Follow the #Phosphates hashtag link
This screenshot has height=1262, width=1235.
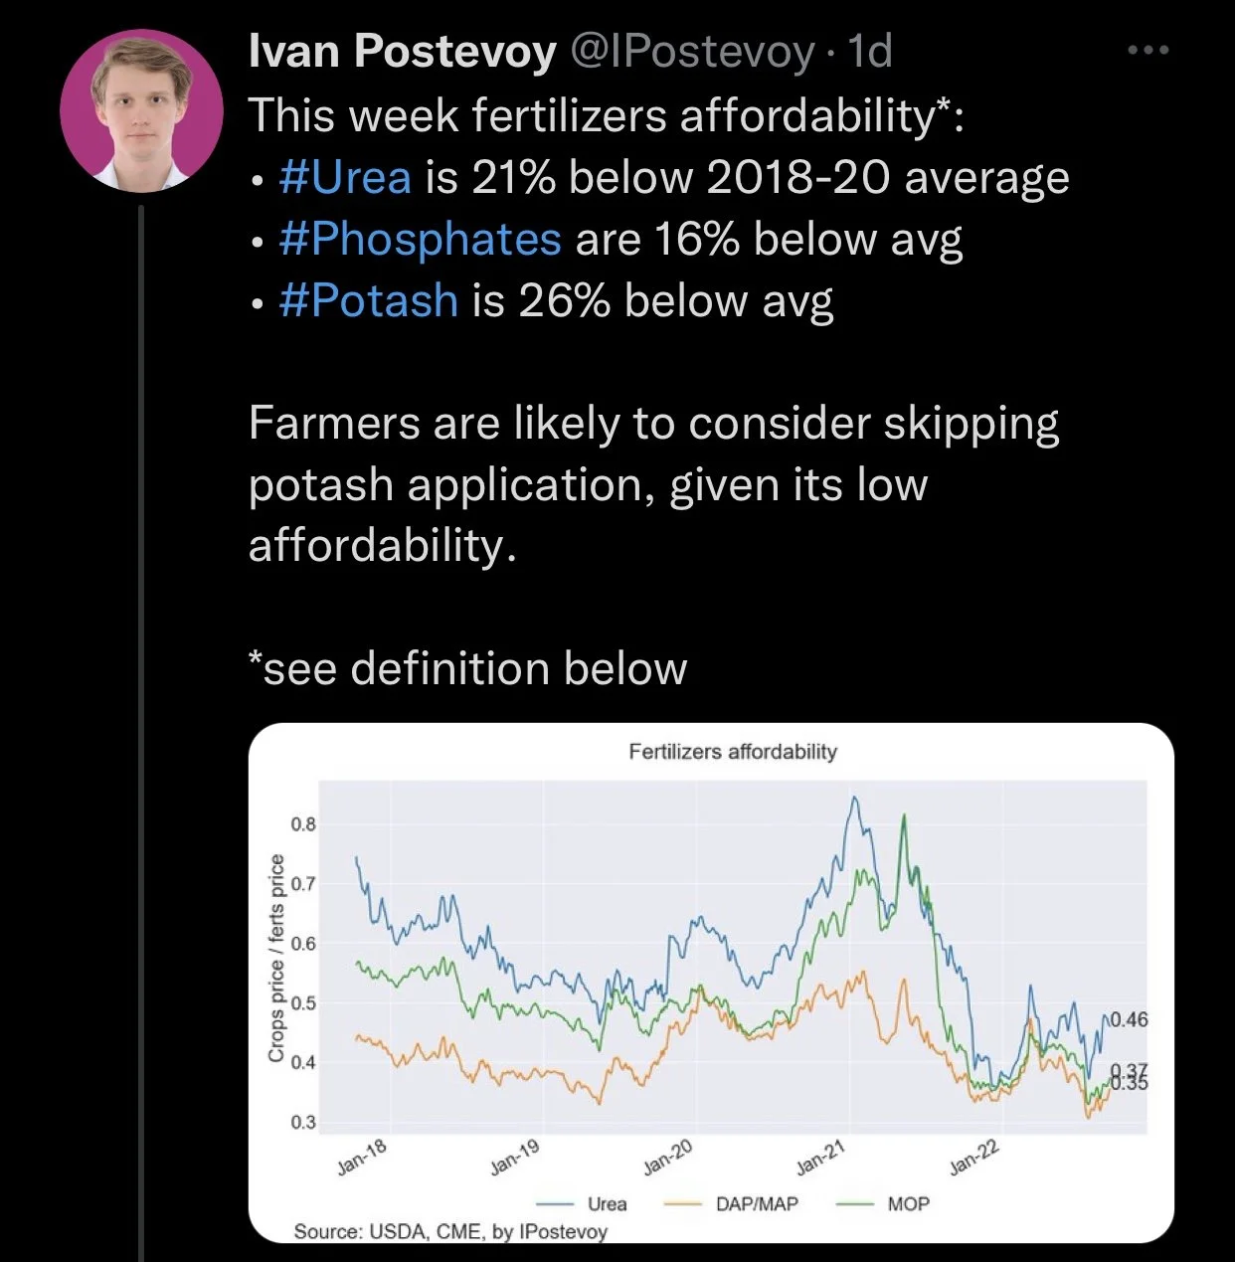[421, 240]
